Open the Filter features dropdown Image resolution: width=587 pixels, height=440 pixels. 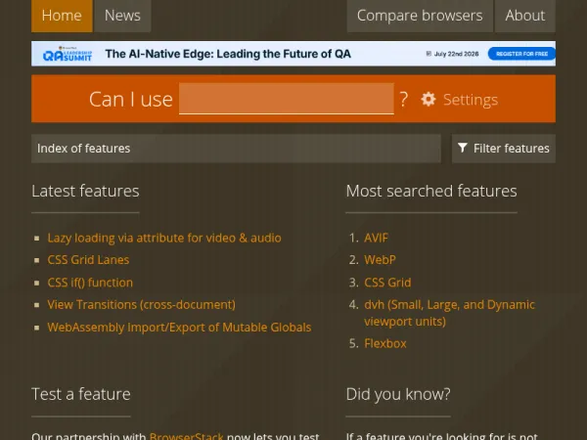click(x=504, y=149)
